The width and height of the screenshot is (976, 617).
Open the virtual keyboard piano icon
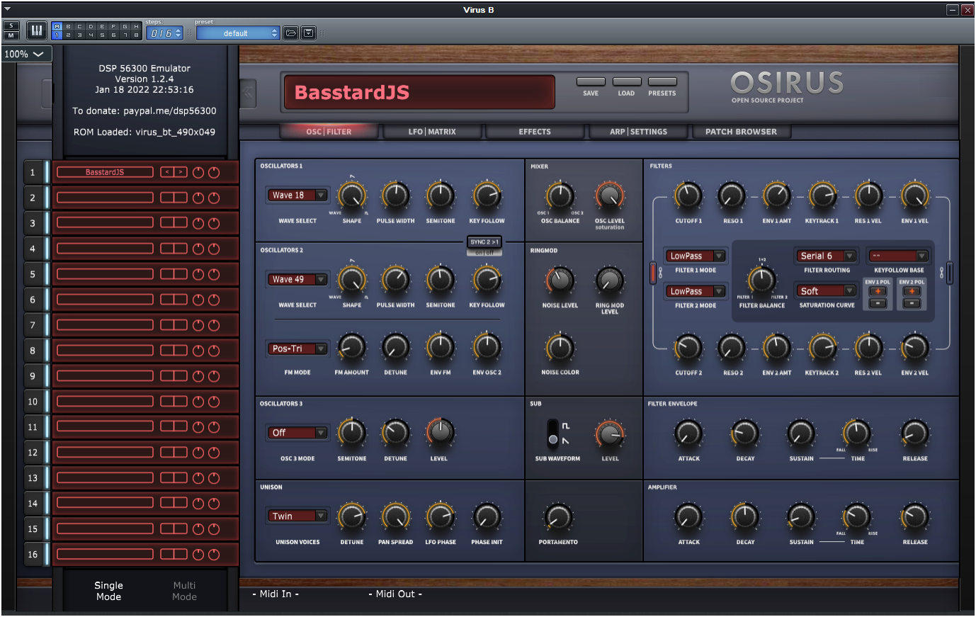pos(36,30)
